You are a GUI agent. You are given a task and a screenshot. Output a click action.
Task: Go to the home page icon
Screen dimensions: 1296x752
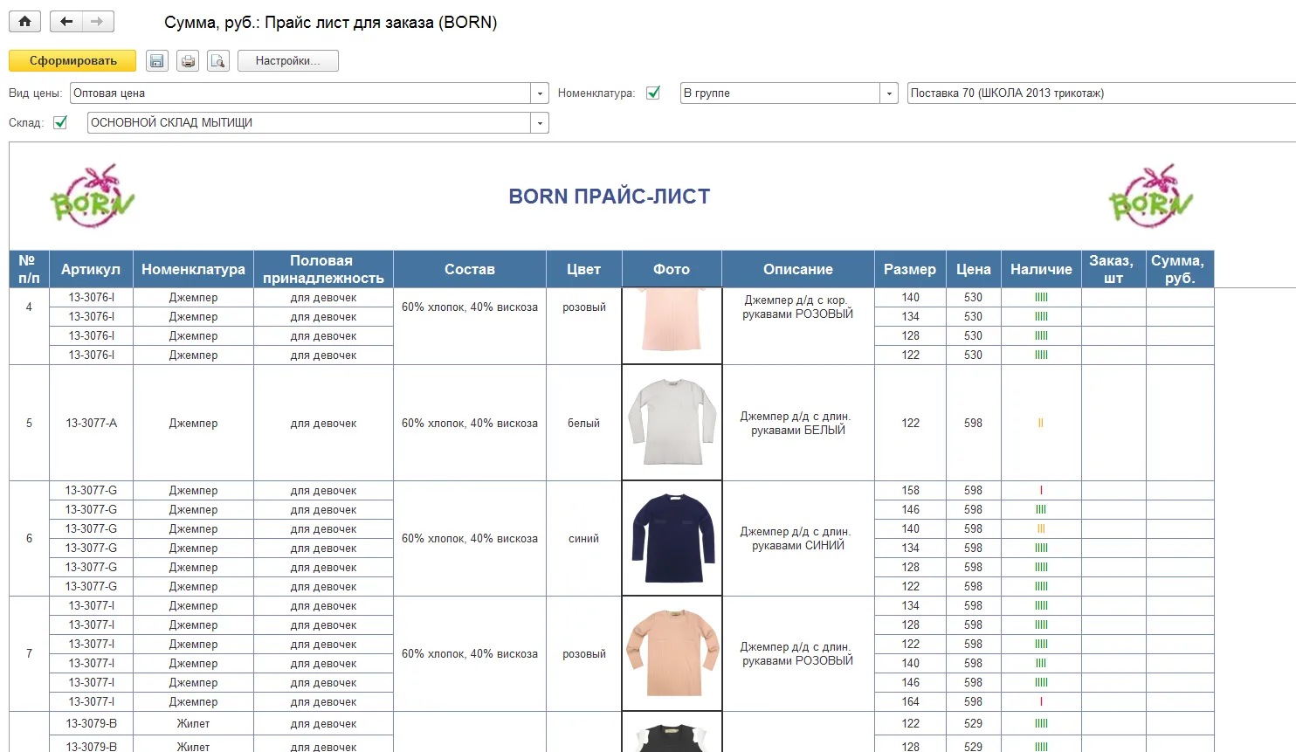[24, 22]
